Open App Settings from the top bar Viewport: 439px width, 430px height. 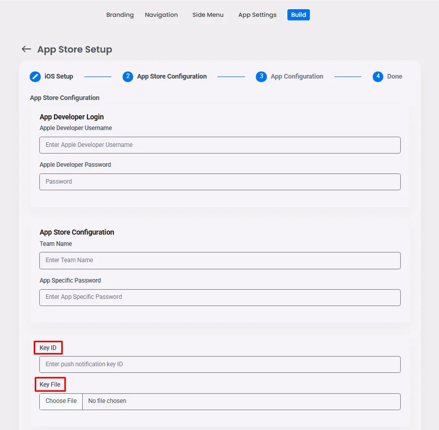(x=257, y=15)
